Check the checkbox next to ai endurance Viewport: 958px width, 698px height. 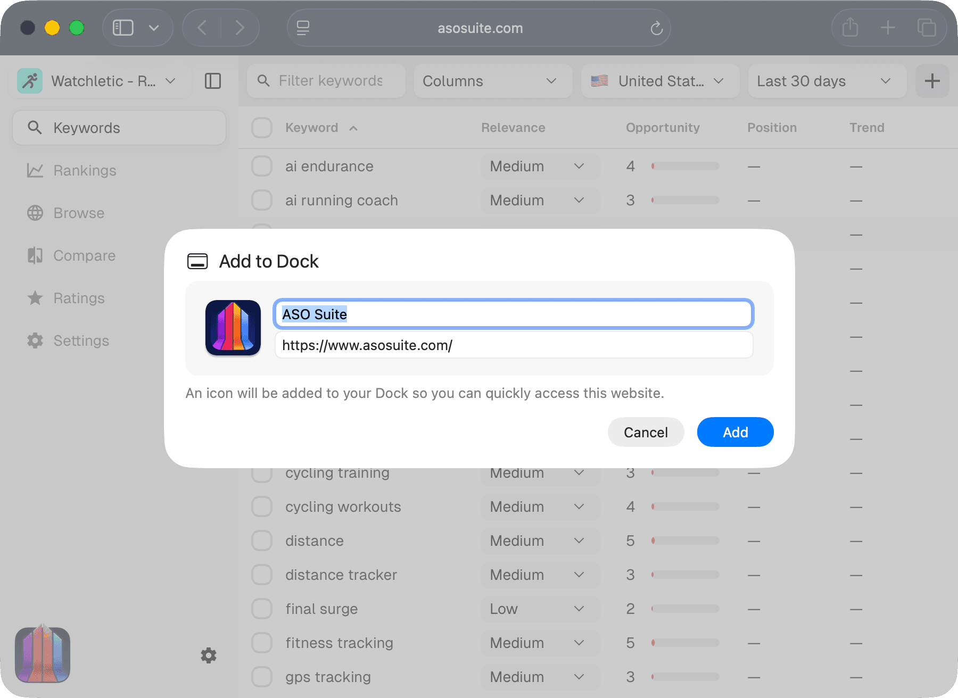coord(261,166)
